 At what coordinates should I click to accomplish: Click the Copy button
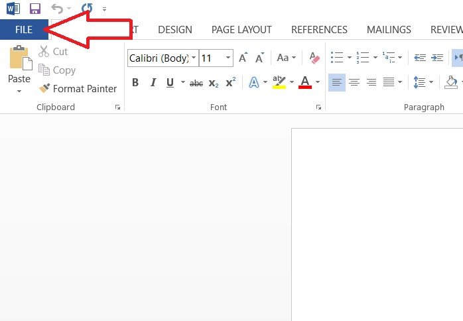57,70
